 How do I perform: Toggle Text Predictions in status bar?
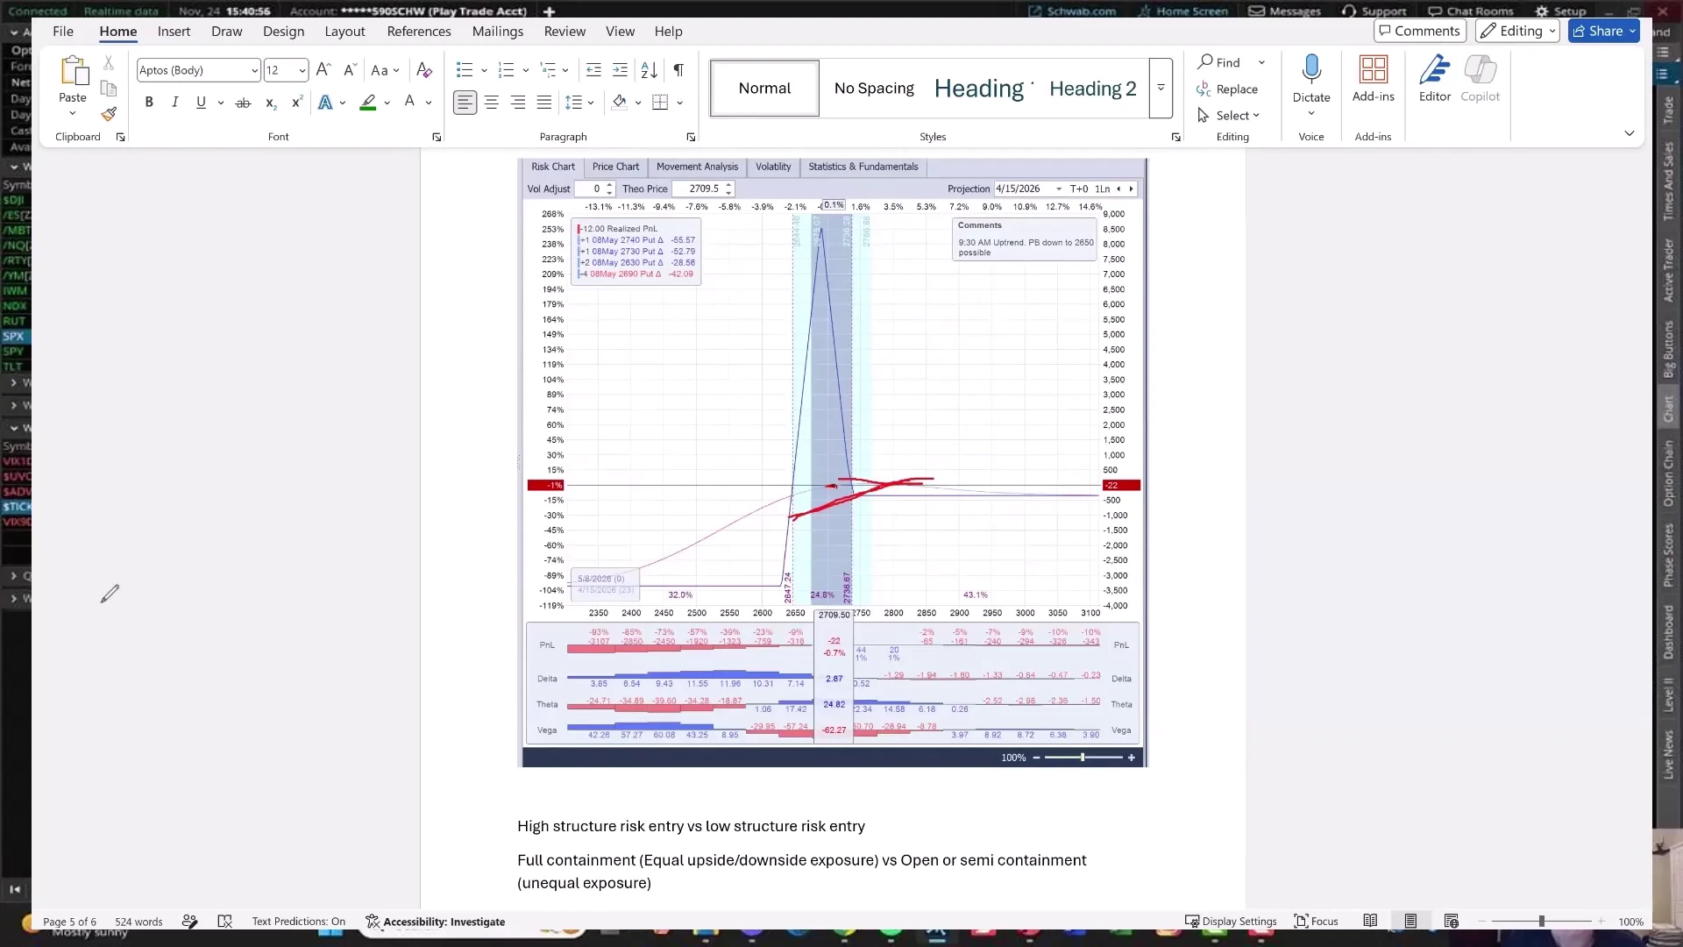(299, 921)
